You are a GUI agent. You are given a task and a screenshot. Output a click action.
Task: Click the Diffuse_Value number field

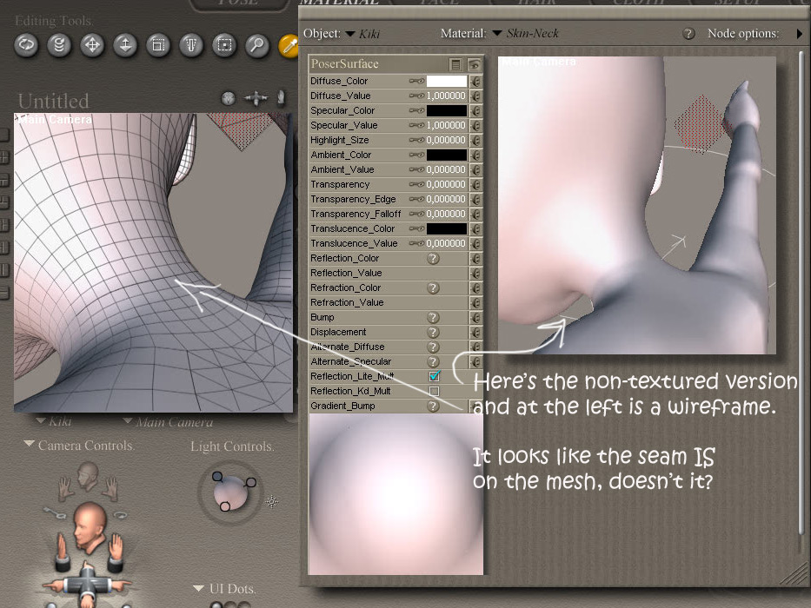click(446, 96)
